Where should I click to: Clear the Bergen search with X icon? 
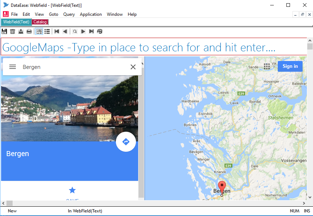tap(133, 67)
